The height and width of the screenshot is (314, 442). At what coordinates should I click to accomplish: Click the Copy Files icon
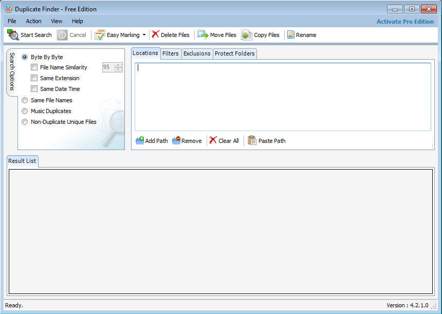tap(247, 35)
